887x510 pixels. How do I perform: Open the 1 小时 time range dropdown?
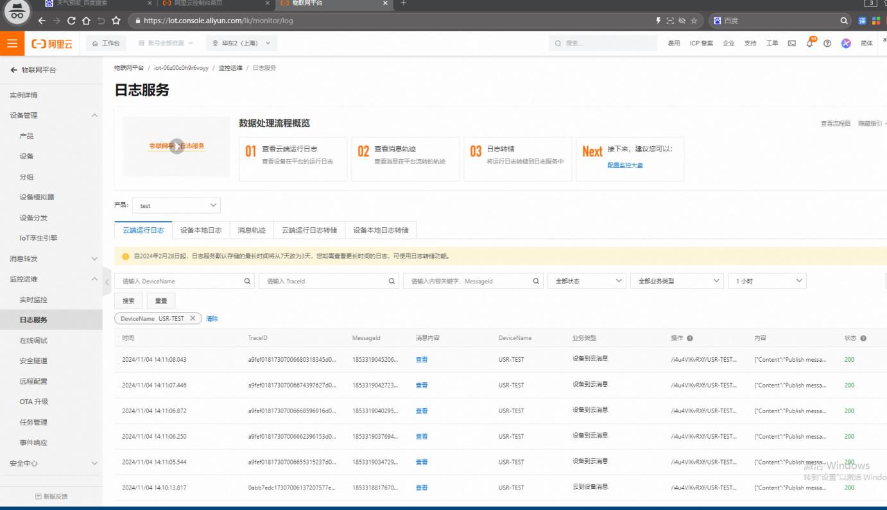(767, 281)
